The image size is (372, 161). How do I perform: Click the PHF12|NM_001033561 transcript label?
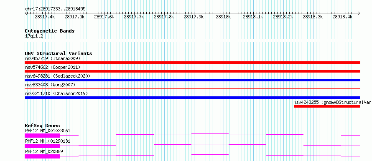48,131
